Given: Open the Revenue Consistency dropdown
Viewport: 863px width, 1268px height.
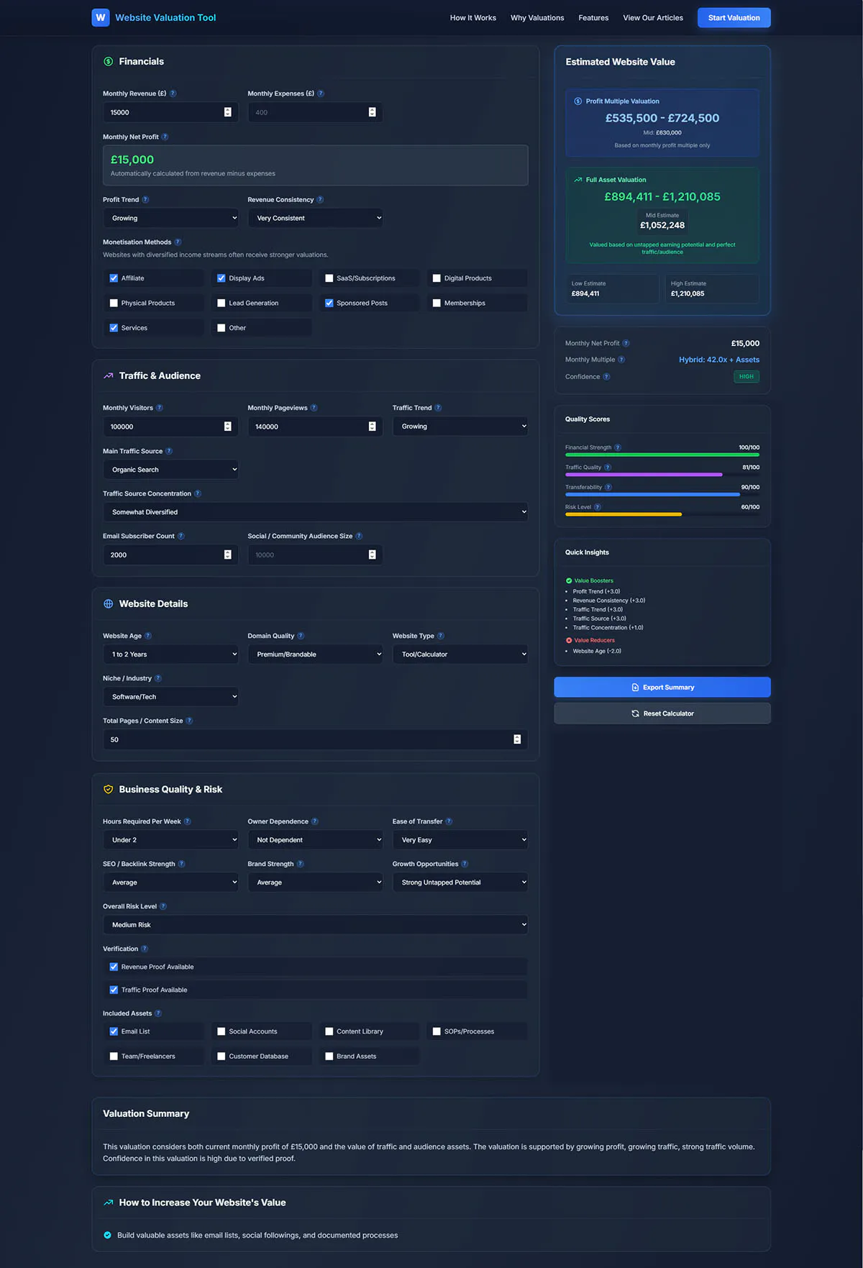Looking at the screenshot, I should coord(316,218).
